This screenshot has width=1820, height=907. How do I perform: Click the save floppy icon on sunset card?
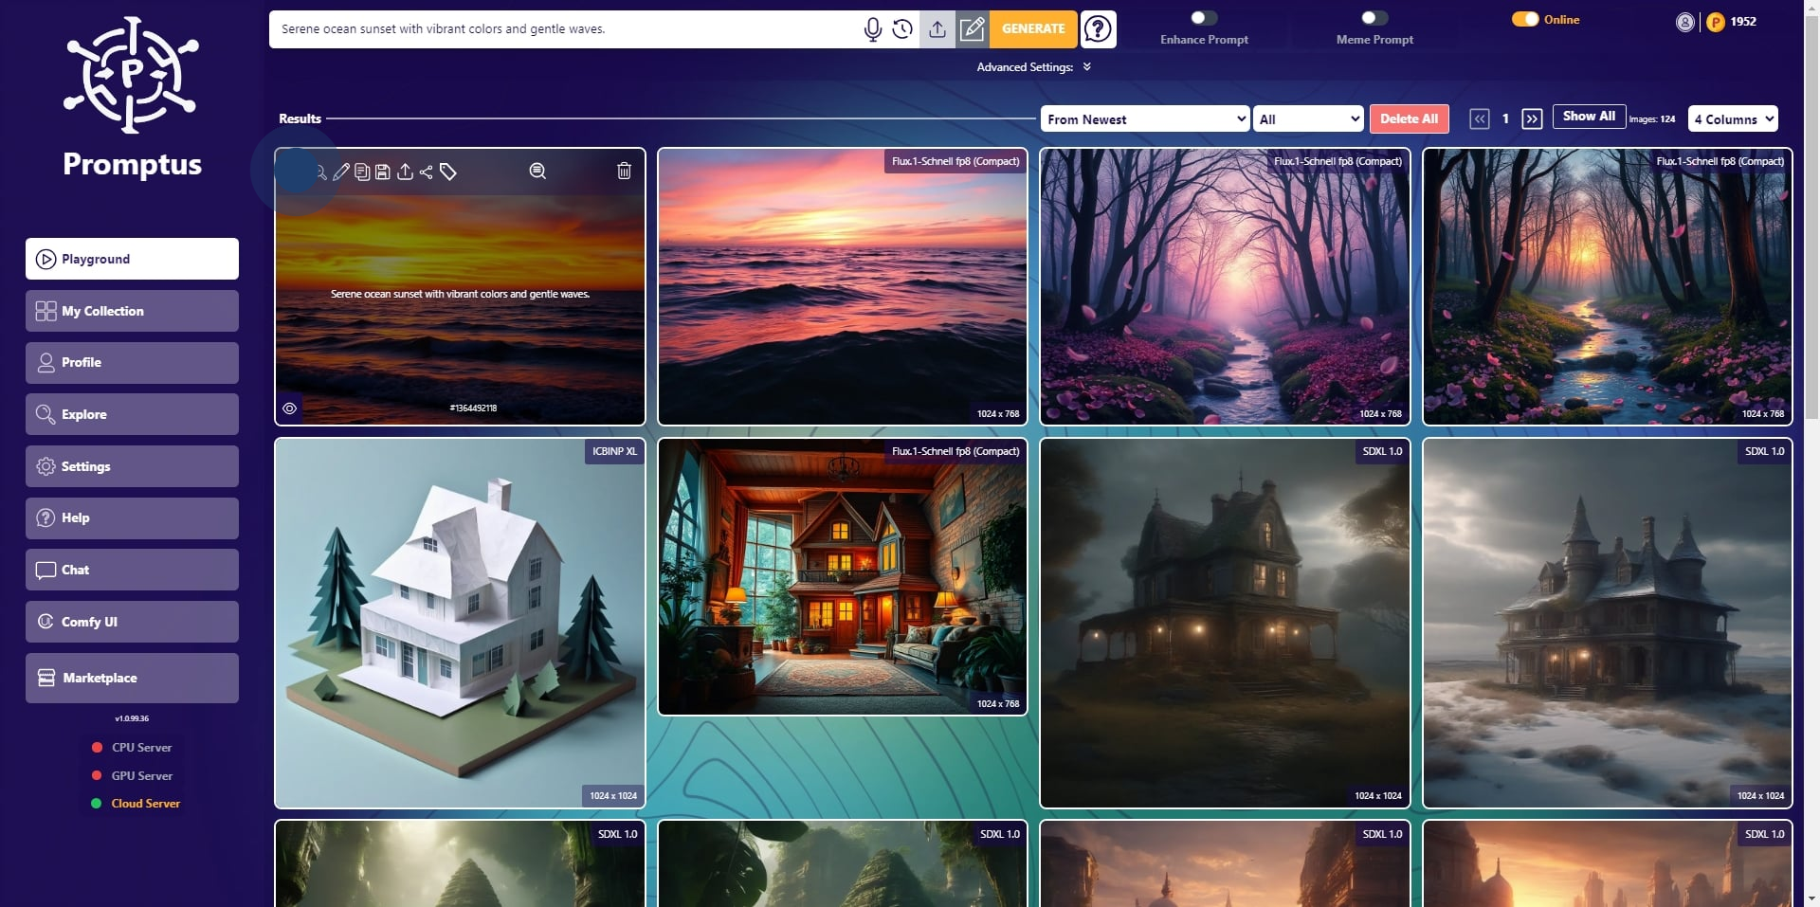(383, 172)
